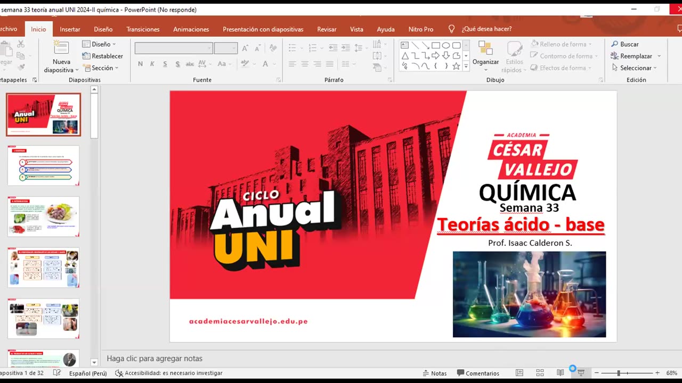Select the star shape in gallery
Viewport: 682px width, 383px height.
click(x=456, y=66)
